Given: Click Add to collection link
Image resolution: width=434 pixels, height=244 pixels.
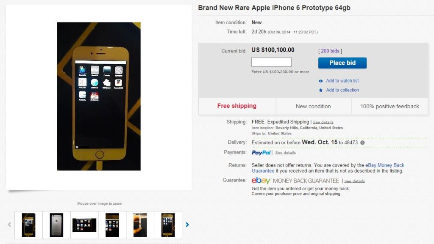Looking at the screenshot, I should pos(342,90).
